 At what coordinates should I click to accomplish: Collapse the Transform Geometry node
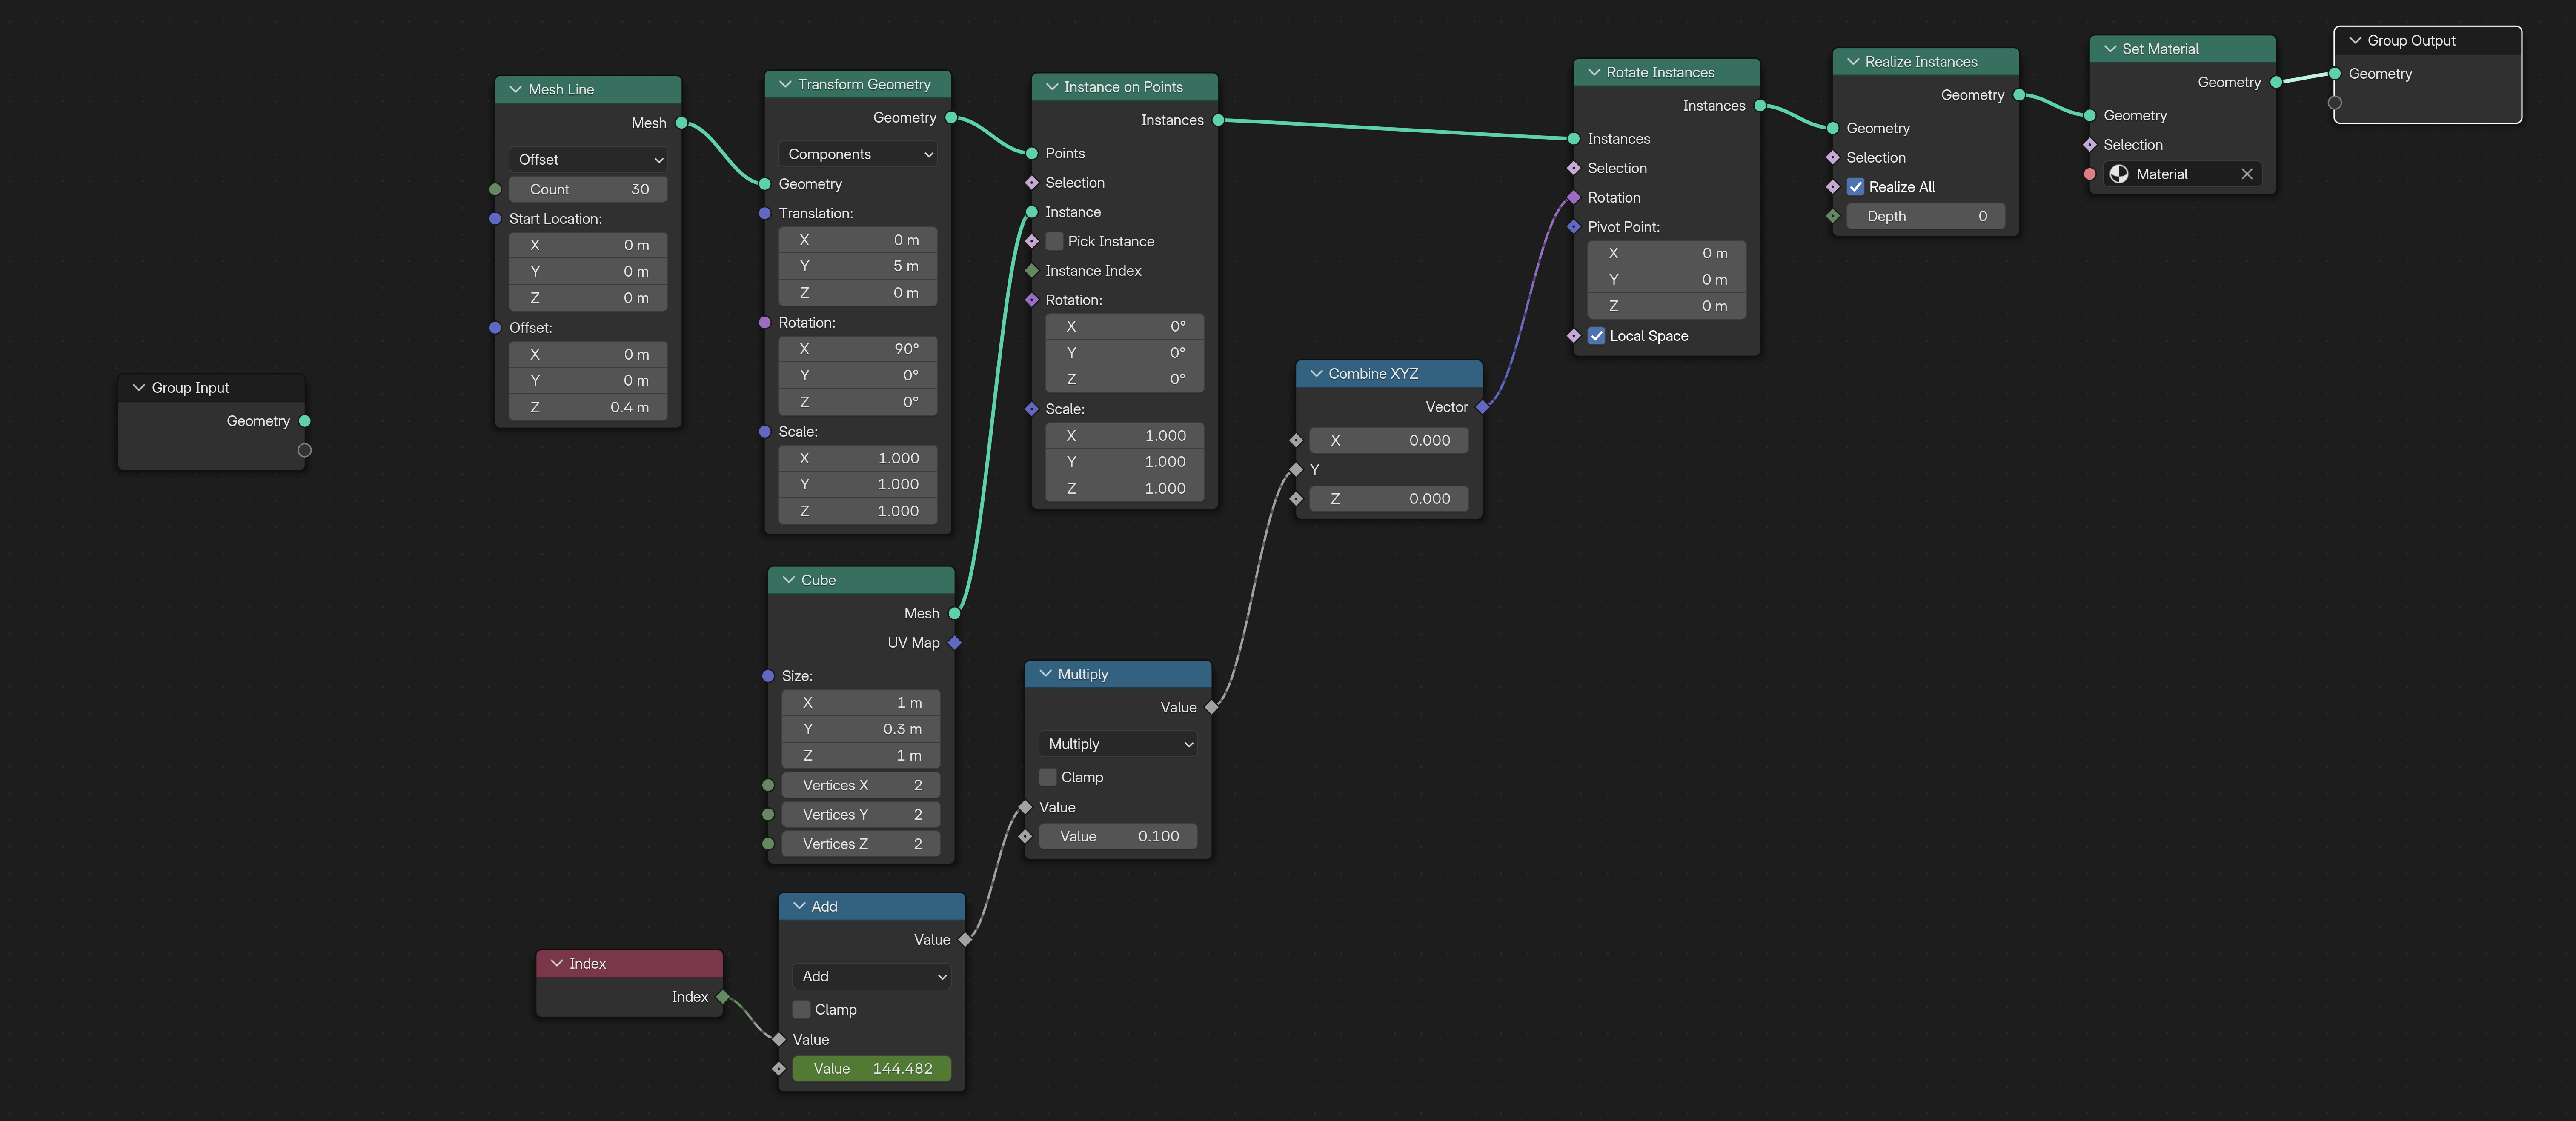[x=785, y=85]
